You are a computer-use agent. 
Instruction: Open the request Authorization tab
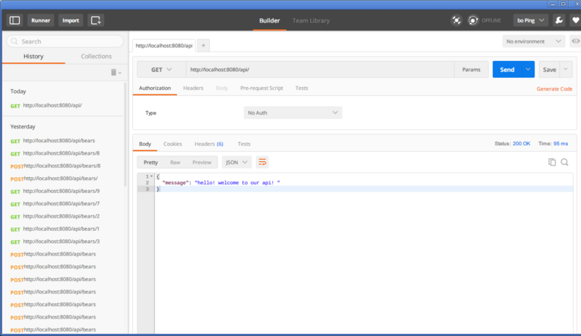(155, 88)
